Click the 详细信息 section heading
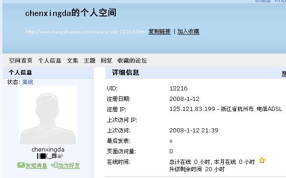This screenshot has height=178, width=286. click(125, 73)
